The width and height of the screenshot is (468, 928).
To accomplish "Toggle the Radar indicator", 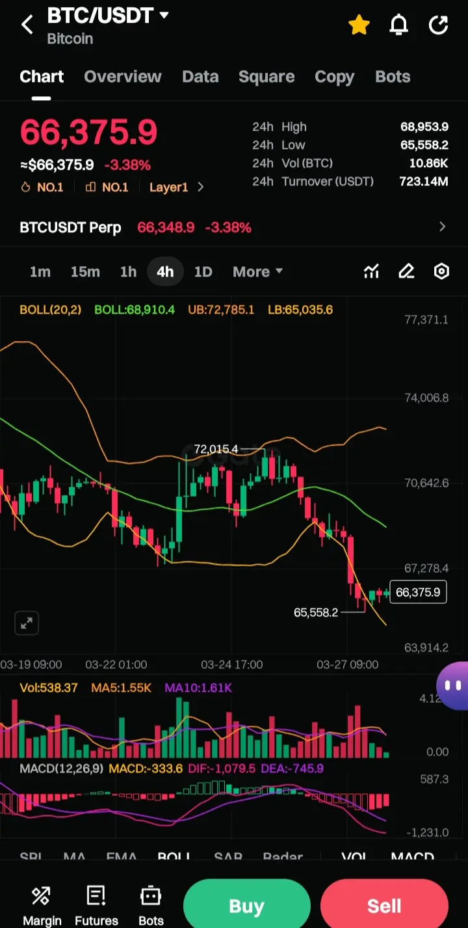I will coord(283,856).
